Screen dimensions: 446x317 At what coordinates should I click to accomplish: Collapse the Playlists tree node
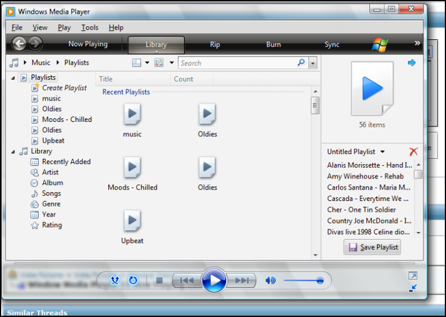(13, 78)
